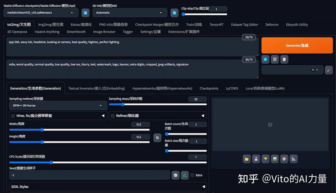Click the folder icon to open output directory
The image size is (336, 193).
(247, 159)
